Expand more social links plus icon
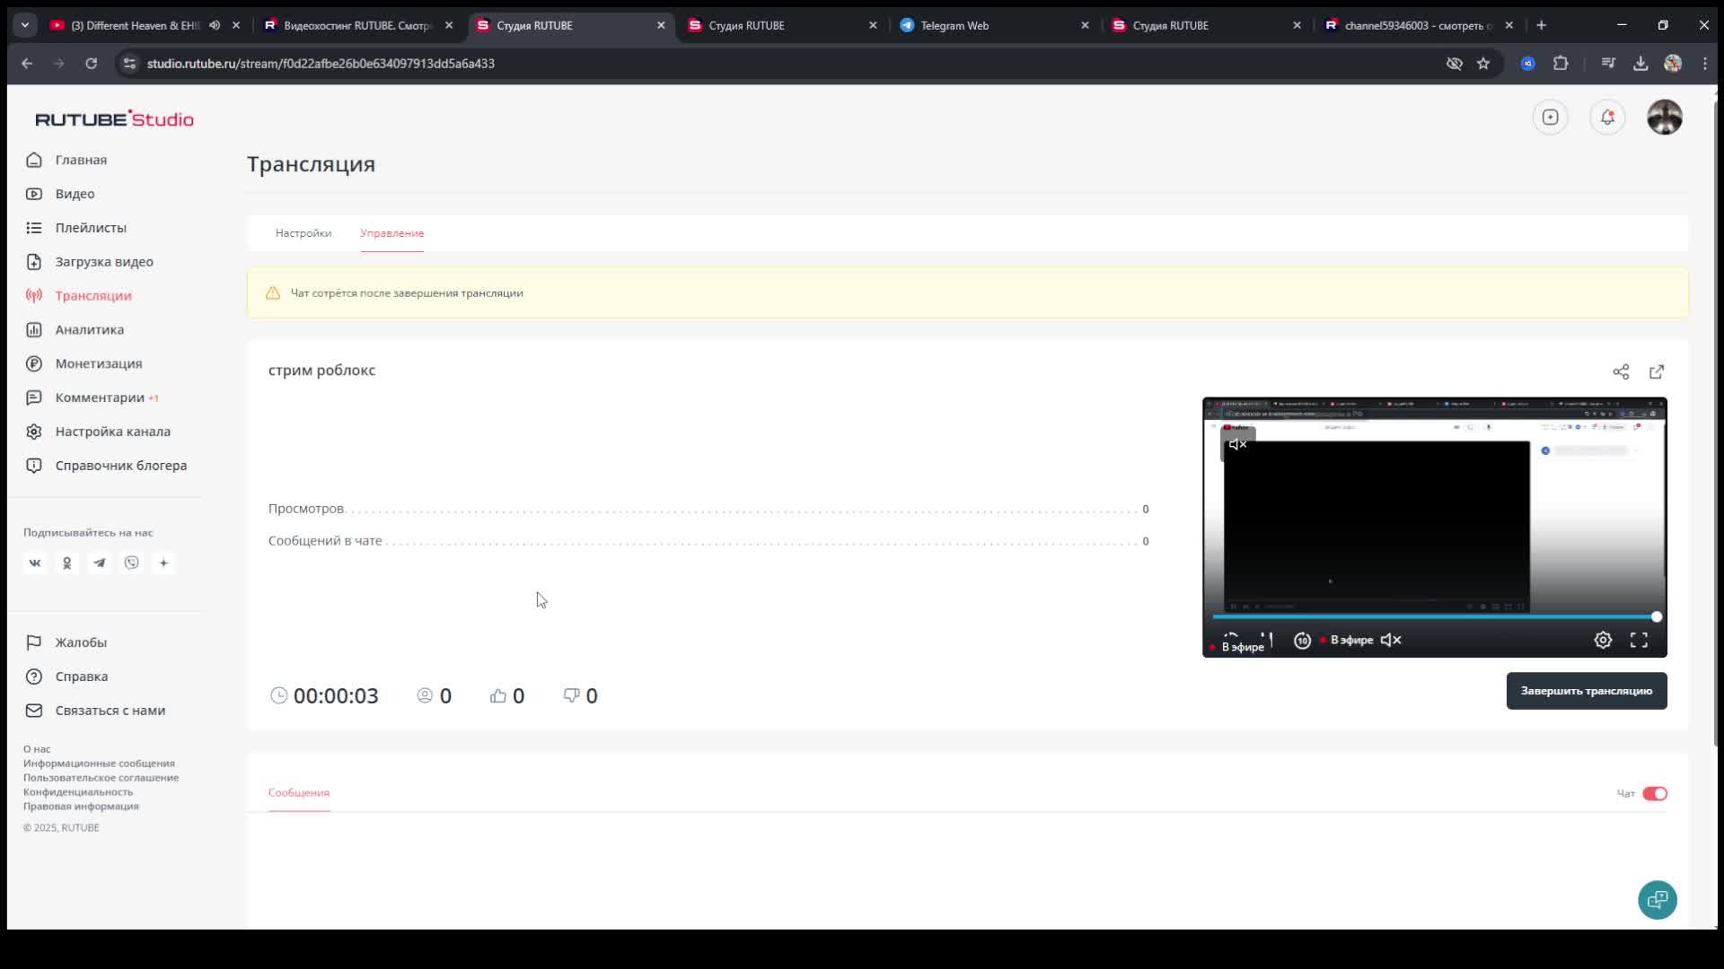 click(x=163, y=563)
